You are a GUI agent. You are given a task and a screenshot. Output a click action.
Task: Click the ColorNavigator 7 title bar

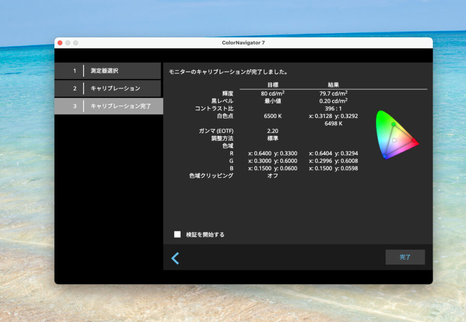[243, 43]
